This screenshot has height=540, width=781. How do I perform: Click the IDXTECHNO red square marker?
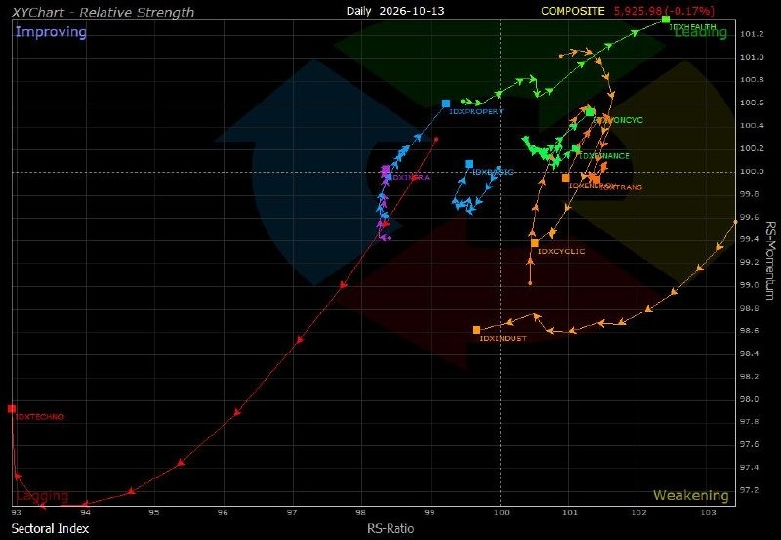12,409
